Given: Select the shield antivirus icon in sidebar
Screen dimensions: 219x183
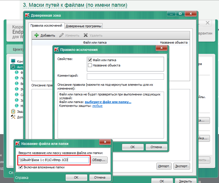Looking at the screenshot, I should tap(13, 67).
